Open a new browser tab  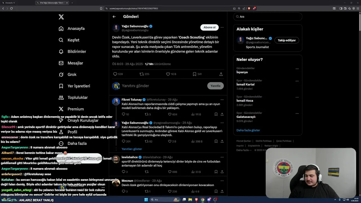[x=72, y=3]
